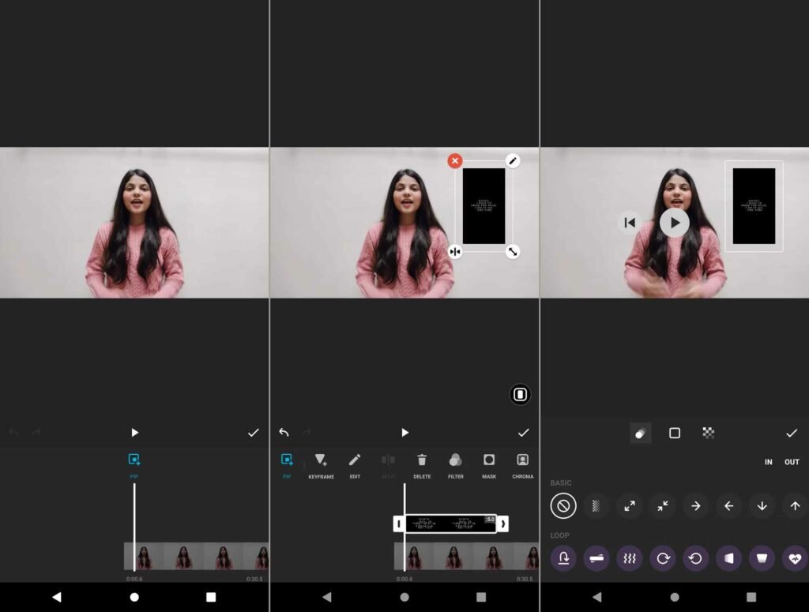
Task: Confirm the animation with the right screen checkmark
Action: coord(792,433)
